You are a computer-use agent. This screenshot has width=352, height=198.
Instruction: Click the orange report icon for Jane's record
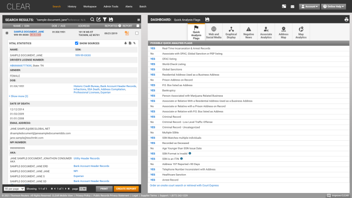pyautogui.click(x=127, y=33)
